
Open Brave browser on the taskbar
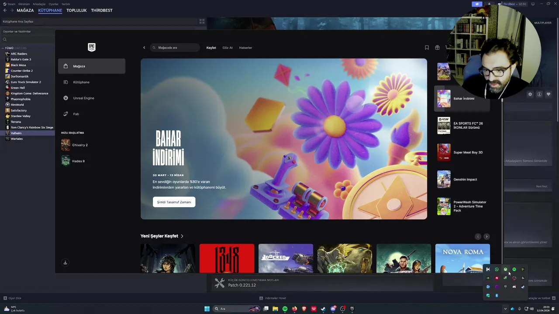pyautogui.click(x=304, y=309)
